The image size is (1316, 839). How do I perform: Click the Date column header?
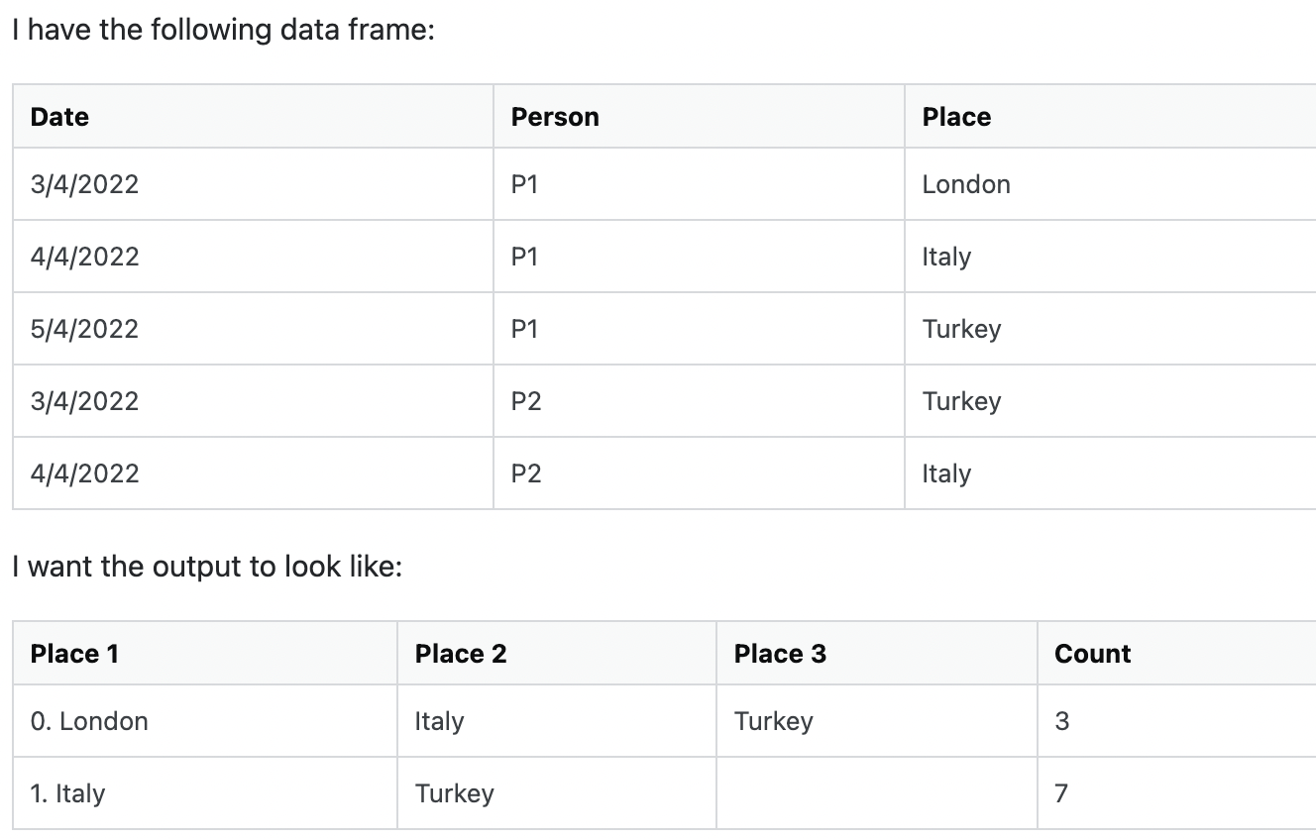coord(59,117)
